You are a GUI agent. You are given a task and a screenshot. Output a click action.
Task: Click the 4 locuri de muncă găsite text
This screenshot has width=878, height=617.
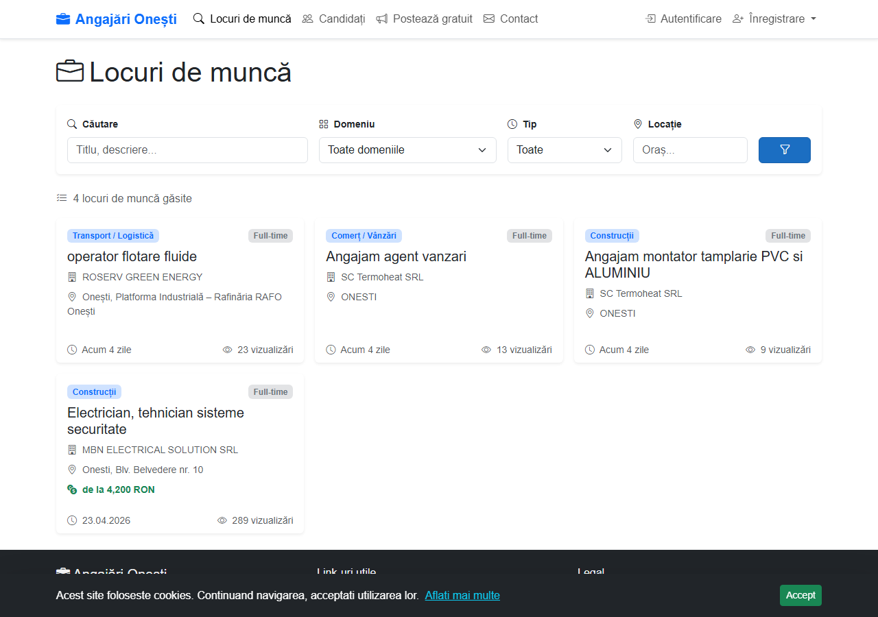132,198
